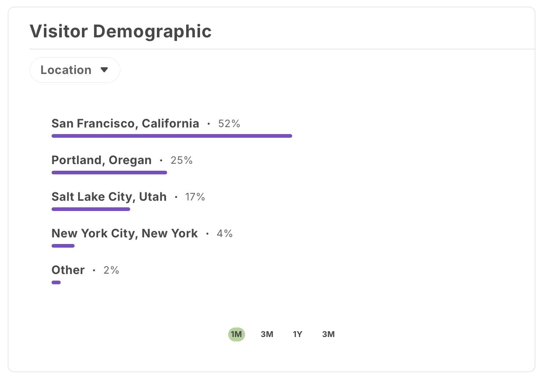Screen dimensions: 542x381
Task: Click the New York City purple bar
Action: point(63,246)
